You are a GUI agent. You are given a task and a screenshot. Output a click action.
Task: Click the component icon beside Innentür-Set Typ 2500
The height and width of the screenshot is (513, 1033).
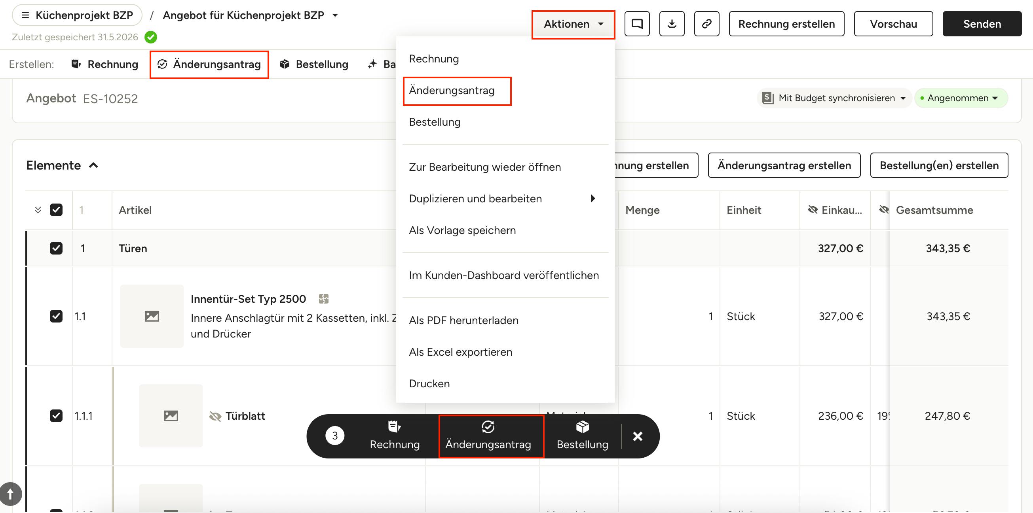[x=324, y=299]
